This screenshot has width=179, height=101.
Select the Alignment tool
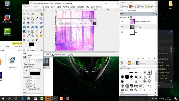pos(33,23)
